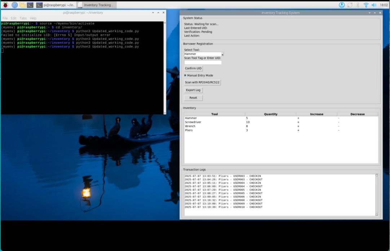The width and height of the screenshot is (390, 251).
Task: Click the Screwdriver quantity value 10
Action: 248,122
